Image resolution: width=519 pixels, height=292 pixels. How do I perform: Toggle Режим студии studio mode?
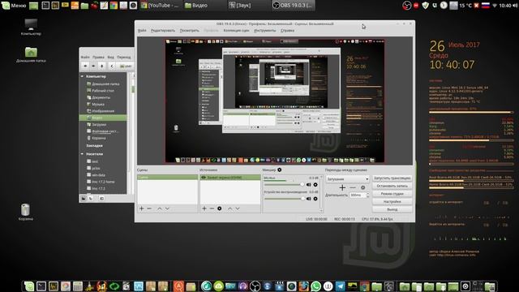point(392,194)
